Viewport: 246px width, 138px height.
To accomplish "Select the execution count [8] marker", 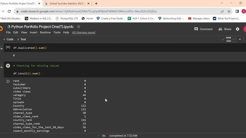I will 8,47.
